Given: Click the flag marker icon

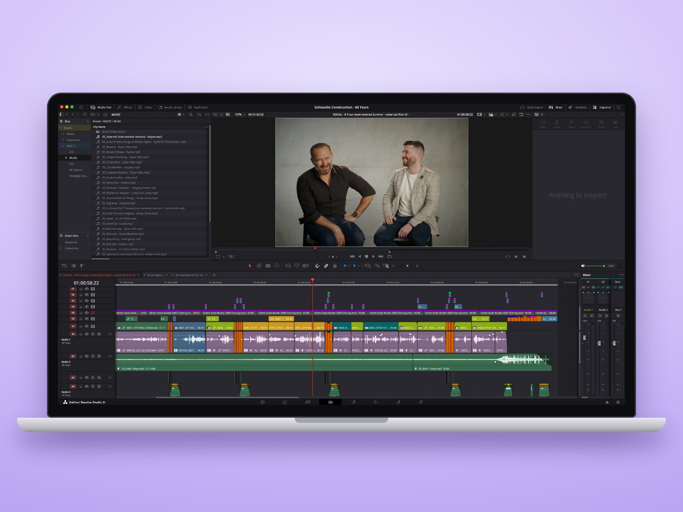Looking at the screenshot, I should click(345, 266).
